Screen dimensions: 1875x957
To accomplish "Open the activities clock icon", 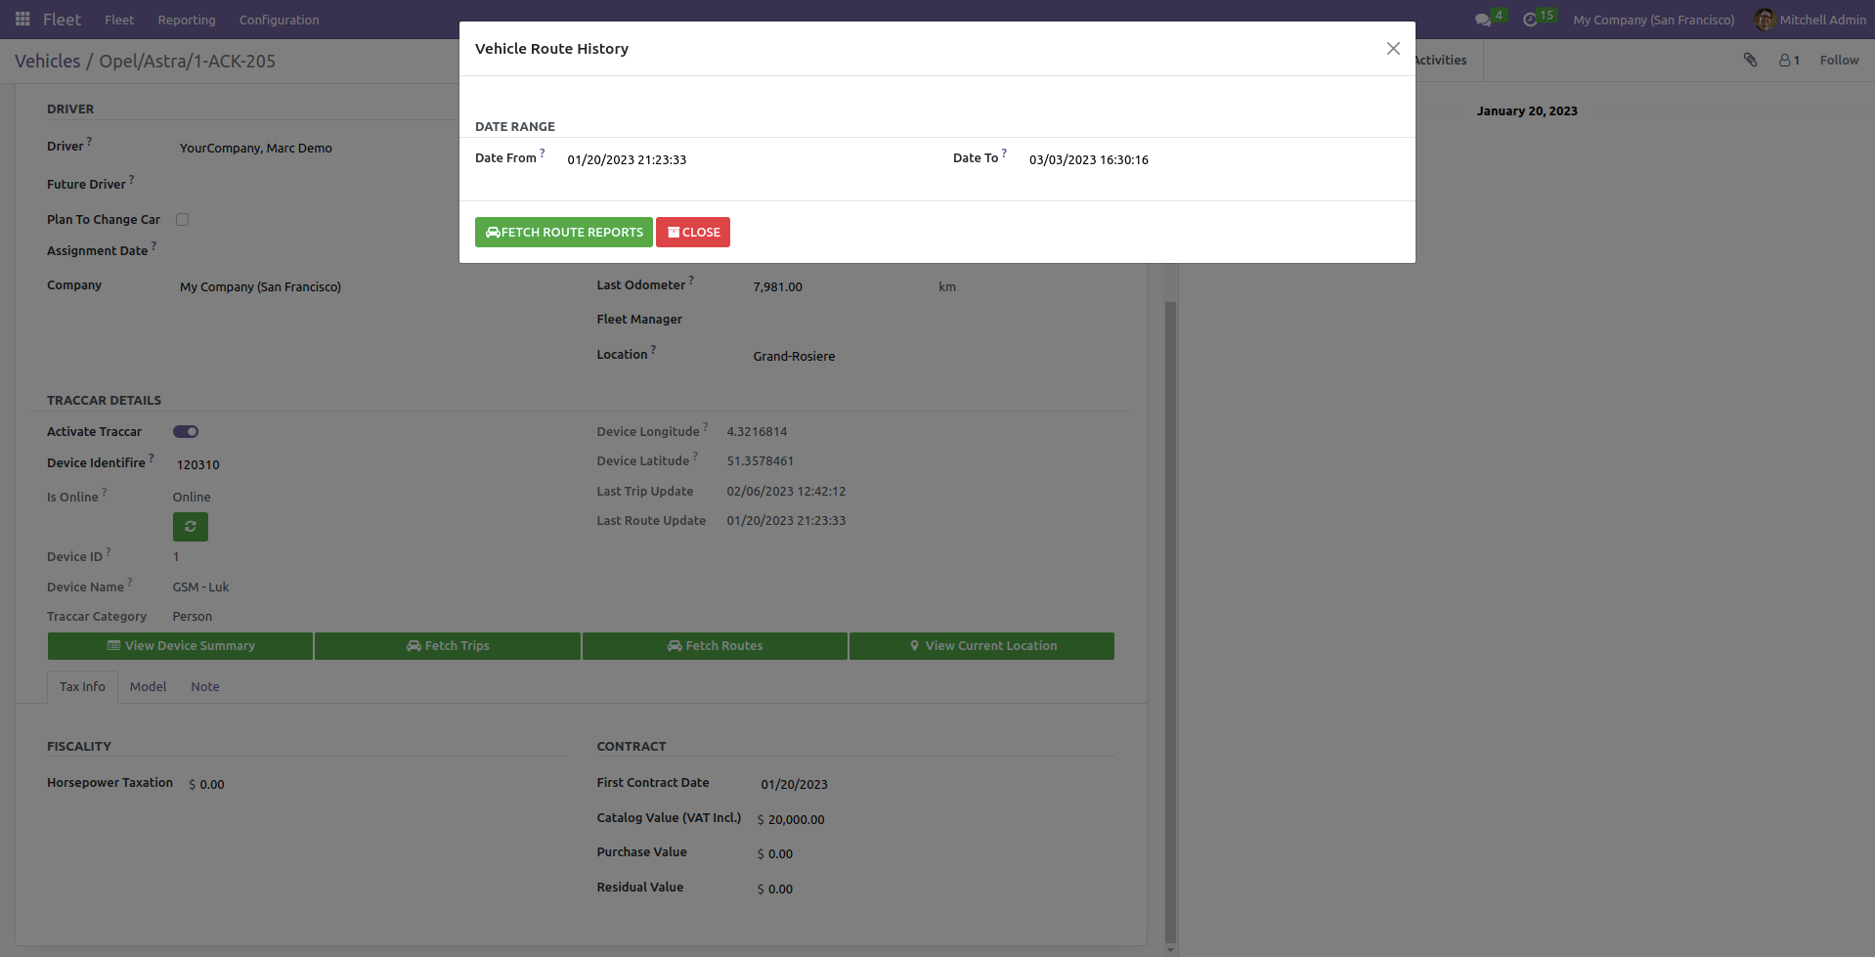I will pyautogui.click(x=1530, y=20).
